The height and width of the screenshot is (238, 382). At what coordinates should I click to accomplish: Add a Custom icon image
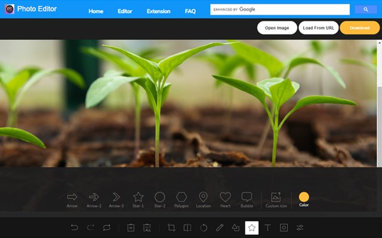pos(276,197)
